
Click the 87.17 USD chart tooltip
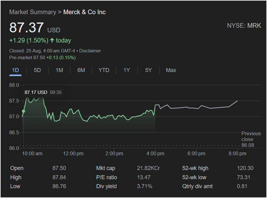coord(43,92)
